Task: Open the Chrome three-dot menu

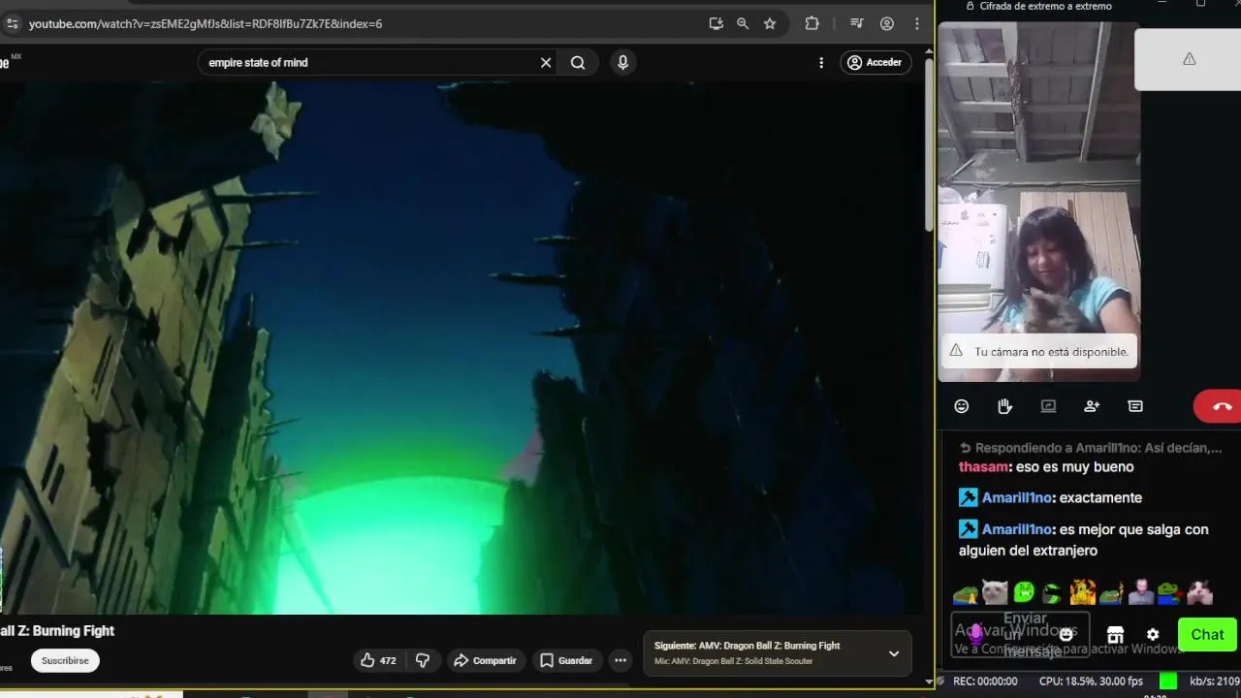Action: [917, 23]
